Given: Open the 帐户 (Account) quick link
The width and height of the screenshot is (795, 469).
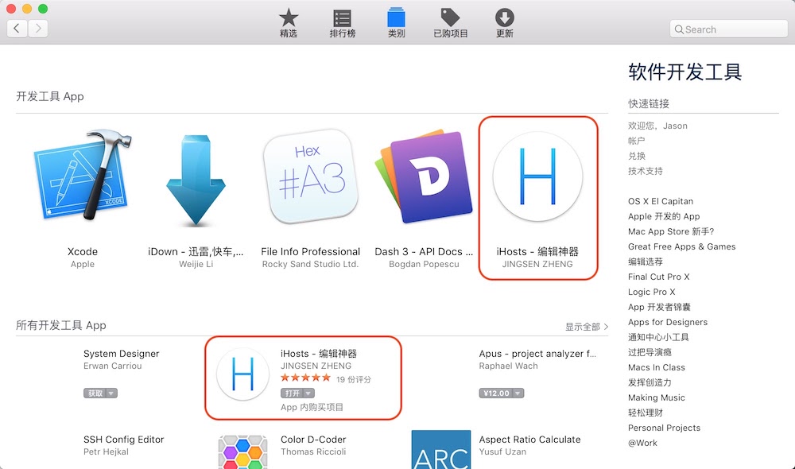Looking at the screenshot, I should point(636,141).
